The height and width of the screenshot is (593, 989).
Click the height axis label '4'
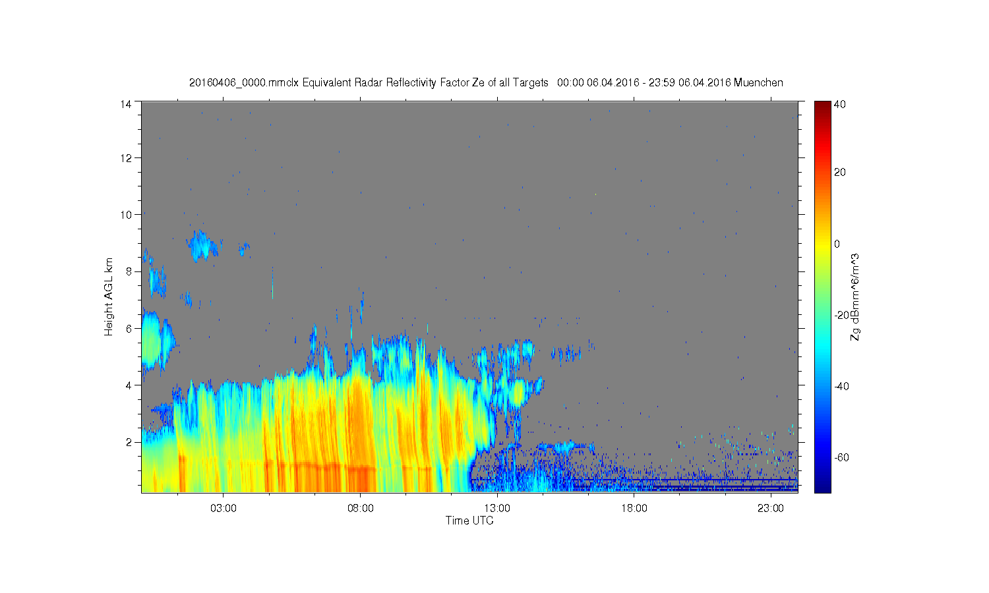click(129, 385)
